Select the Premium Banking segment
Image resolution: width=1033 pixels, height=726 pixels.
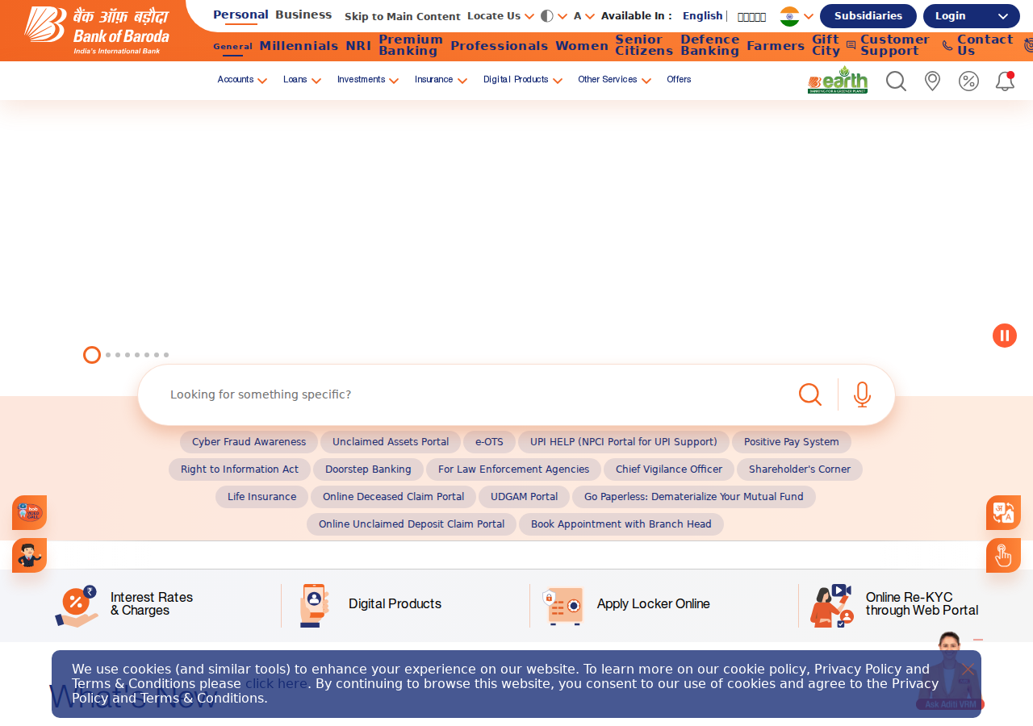point(411,45)
